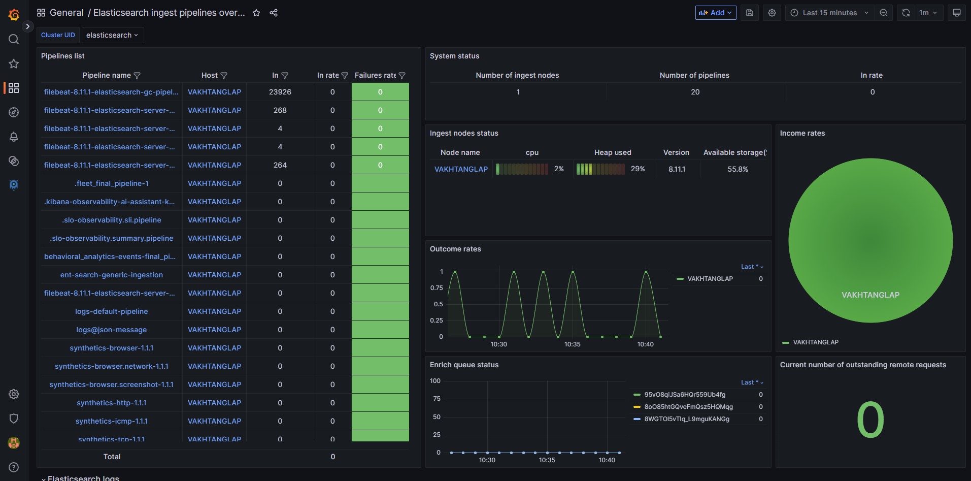Open the Alerting bell icon
The width and height of the screenshot is (971, 481).
pyautogui.click(x=14, y=137)
